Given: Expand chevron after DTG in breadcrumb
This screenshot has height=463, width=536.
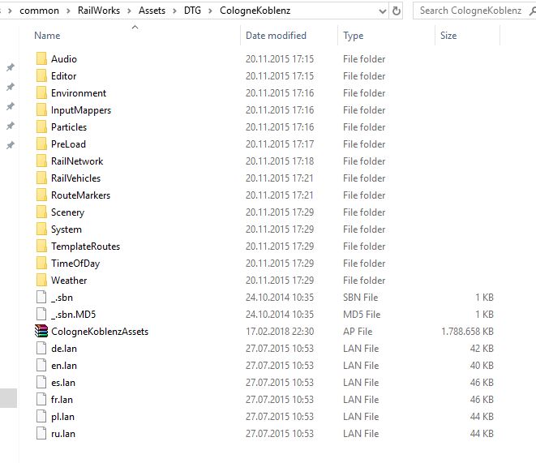Looking at the screenshot, I should pyautogui.click(x=210, y=11).
